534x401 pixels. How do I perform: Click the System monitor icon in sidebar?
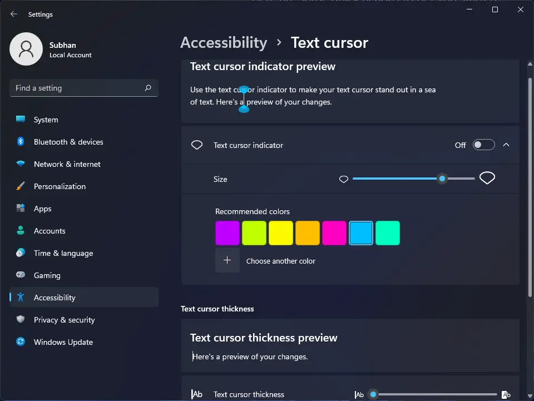click(21, 120)
